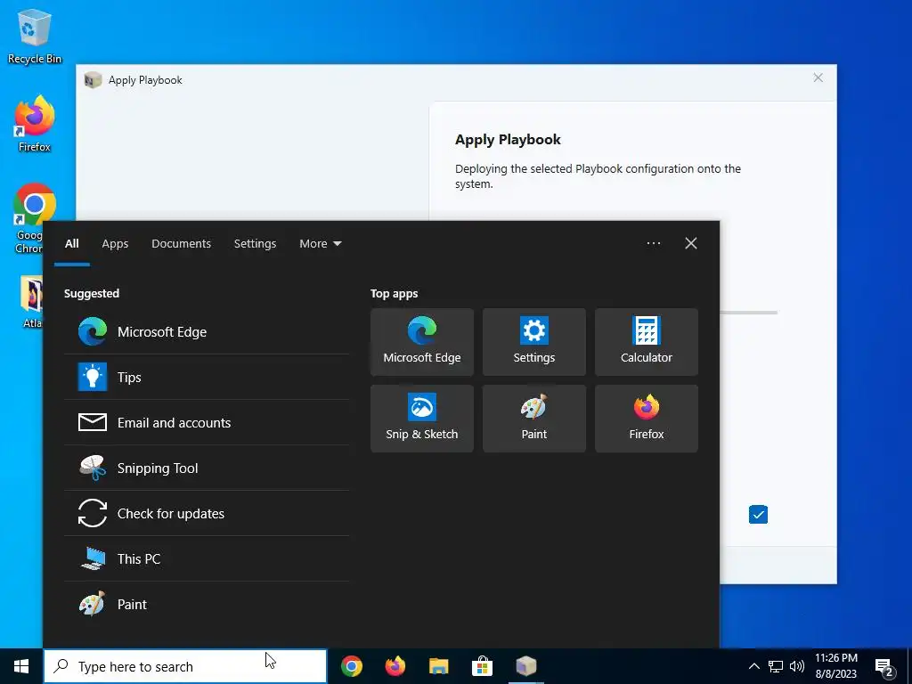Switch to the Settings search tab
This screenshot has width=912, height=684.
coord(255,244)
